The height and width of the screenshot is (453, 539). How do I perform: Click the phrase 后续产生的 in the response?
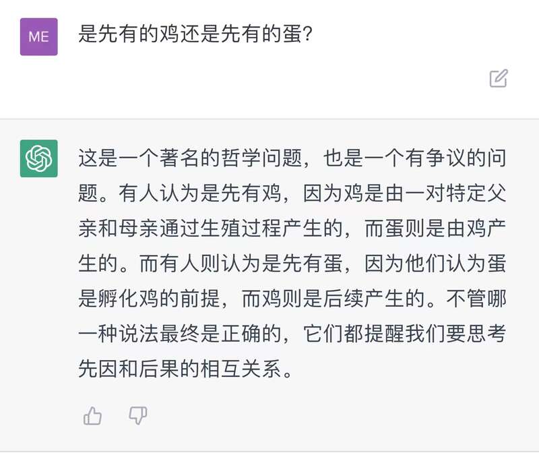375,299
